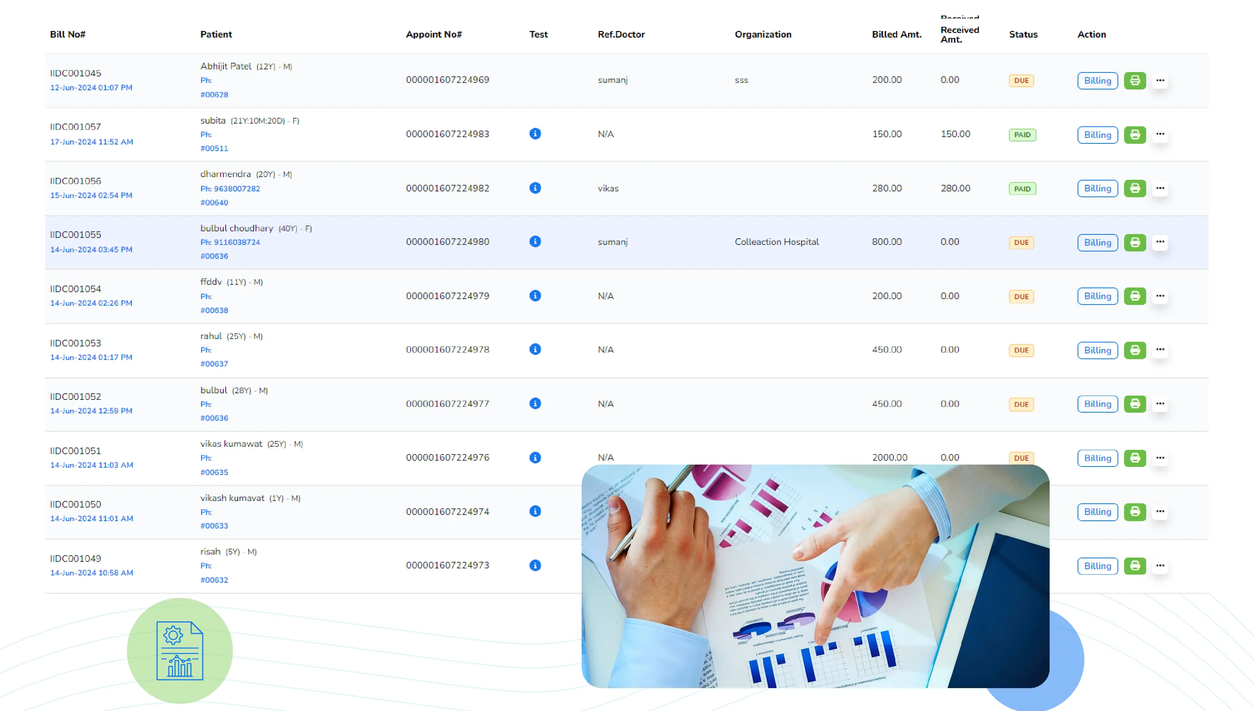Open patient ID #00640
This screenshot has width=1254, height=711.
214,203
